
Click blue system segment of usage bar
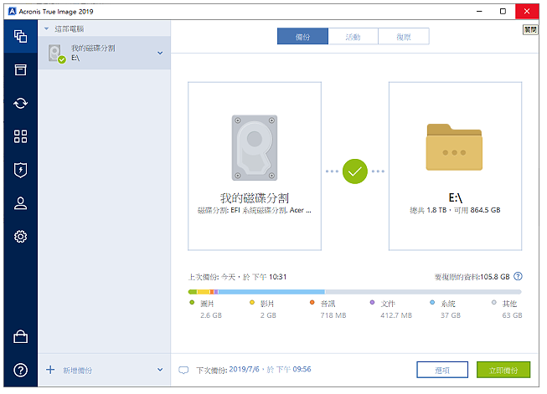pyautogui.click(x=271, y=292)
